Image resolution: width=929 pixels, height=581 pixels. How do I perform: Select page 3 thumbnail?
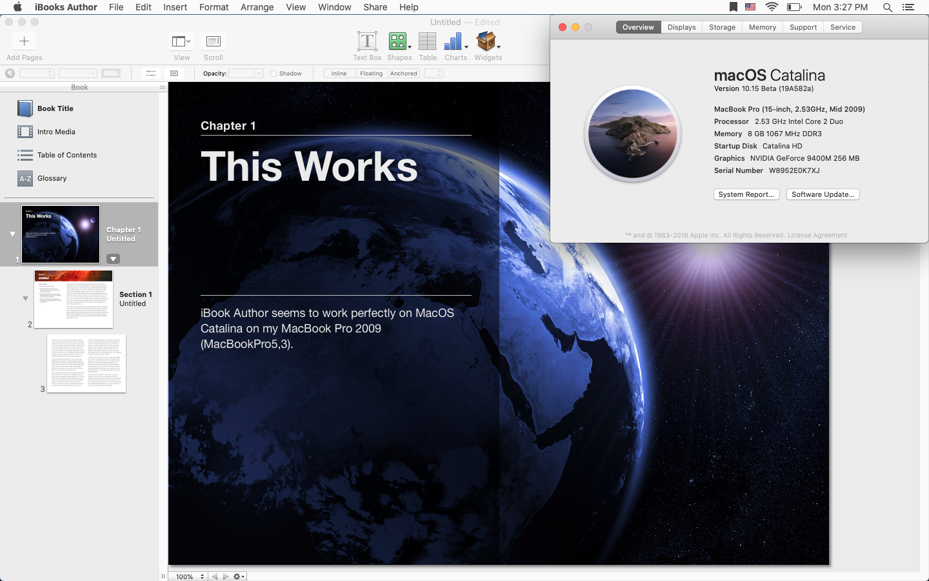click(86, 363)
